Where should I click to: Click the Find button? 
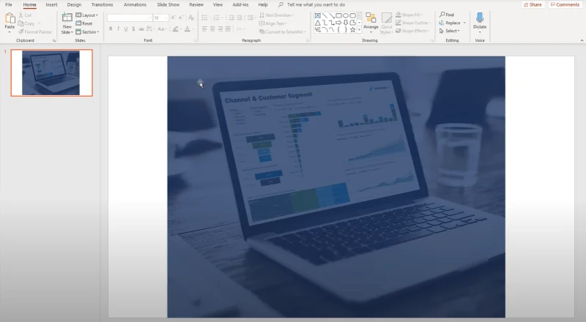(x=447, y=15)
